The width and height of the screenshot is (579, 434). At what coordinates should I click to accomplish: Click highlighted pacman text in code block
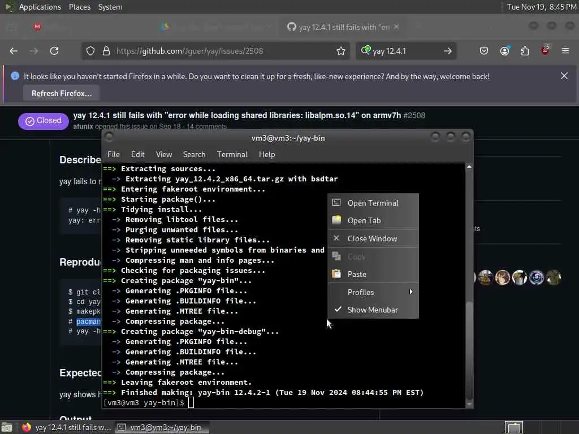pos(88,322)
